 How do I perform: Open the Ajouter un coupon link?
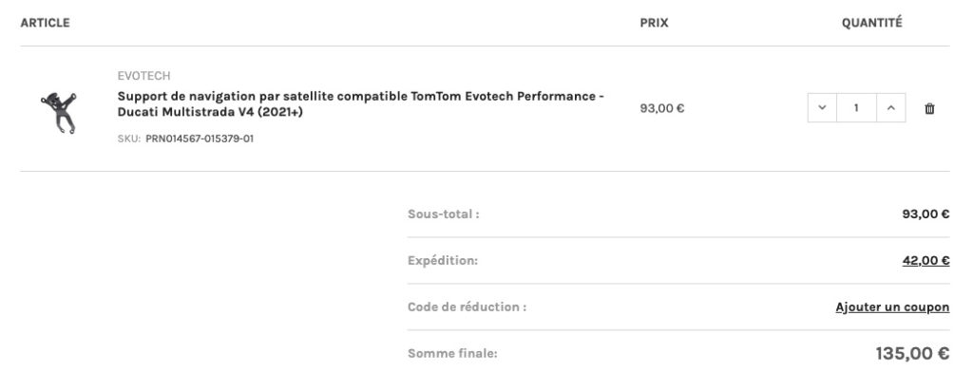(892, 306)
